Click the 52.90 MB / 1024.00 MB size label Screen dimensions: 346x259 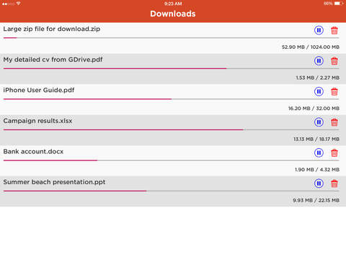click(x=311, y=47)
